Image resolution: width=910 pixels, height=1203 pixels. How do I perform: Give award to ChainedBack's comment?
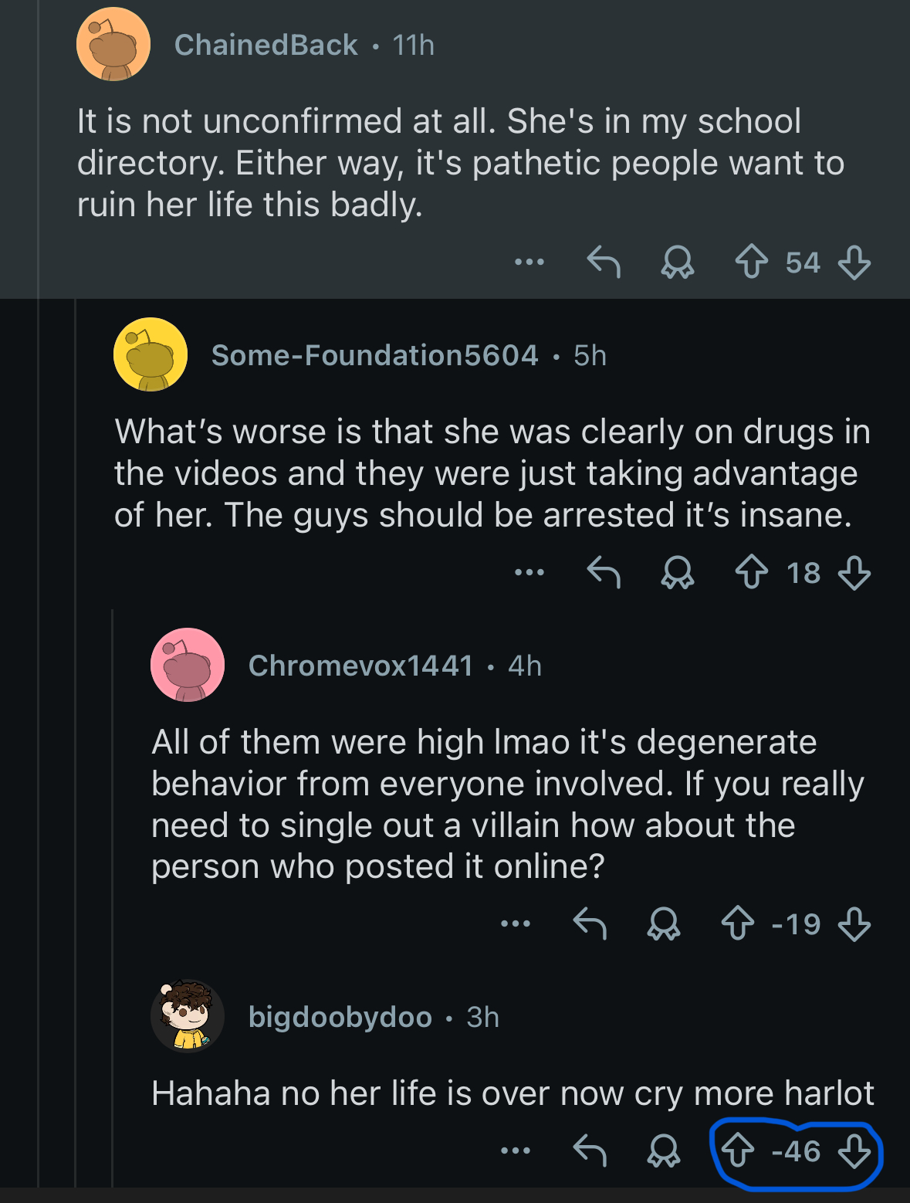(678, 263)
